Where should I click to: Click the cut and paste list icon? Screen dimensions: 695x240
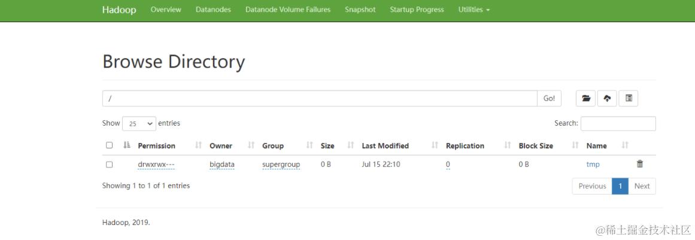click(628, 98)
